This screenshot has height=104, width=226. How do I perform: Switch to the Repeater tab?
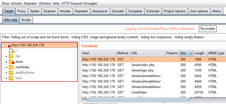pyautogui.click(x=81, y=11)
